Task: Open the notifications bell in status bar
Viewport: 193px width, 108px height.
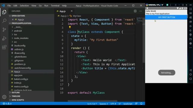Action: pyautogui.click(x=141, y=103)
